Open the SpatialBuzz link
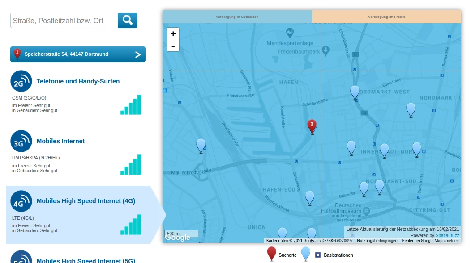Image resolution: width=471 pixels, height=263 pixels. 447,235
